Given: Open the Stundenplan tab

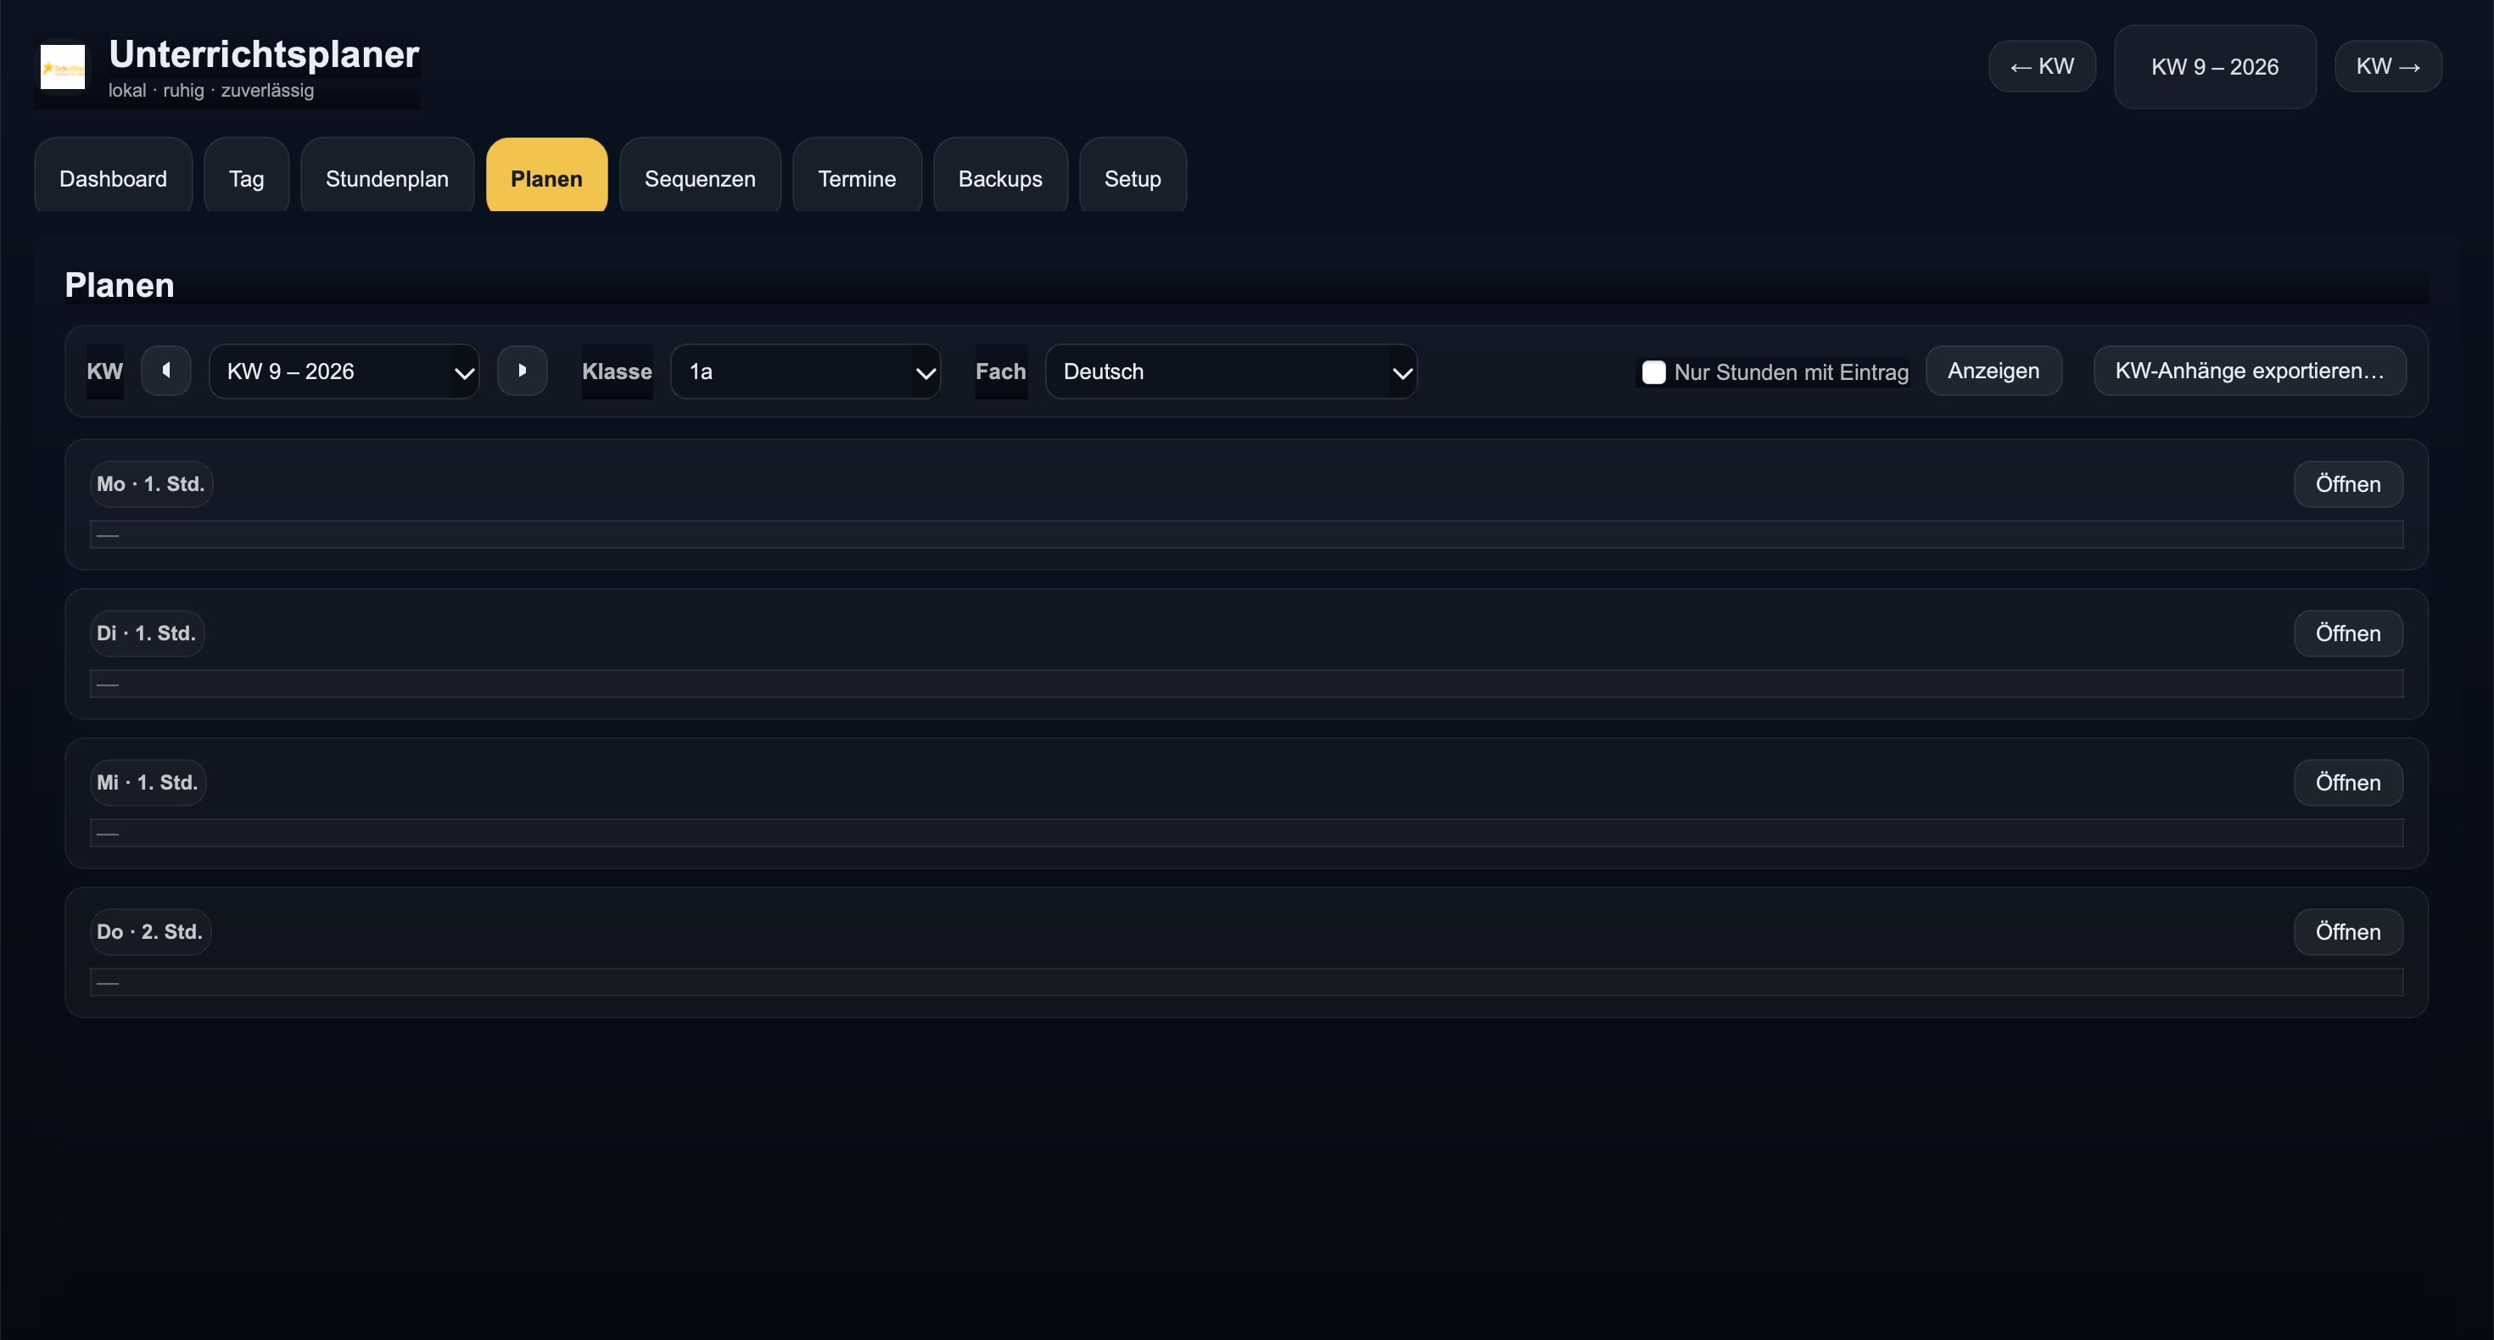Looking at the screenshot, I should (386, 178).
